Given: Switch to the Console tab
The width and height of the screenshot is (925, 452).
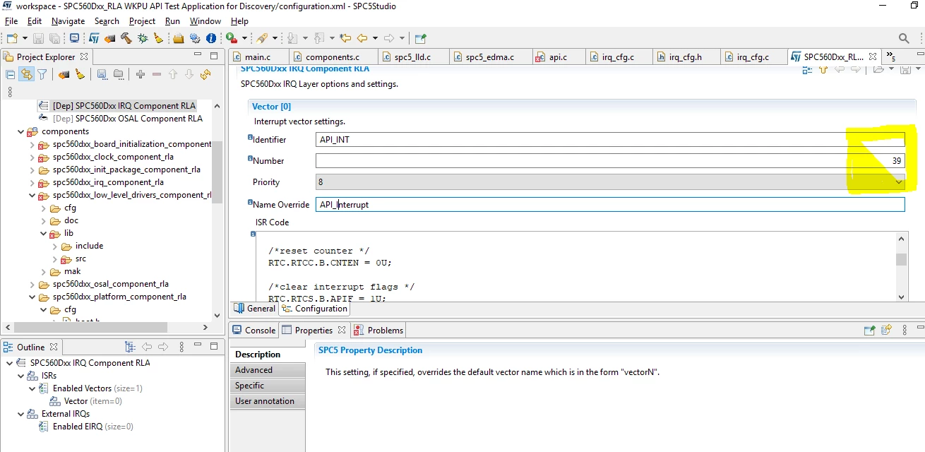Looking at the screenshot, I should coord(253,330).
